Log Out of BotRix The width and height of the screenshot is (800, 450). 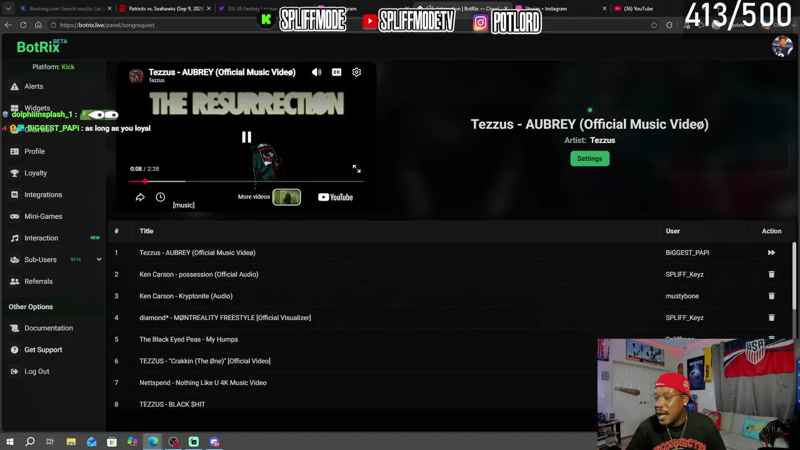pos(37,371)
